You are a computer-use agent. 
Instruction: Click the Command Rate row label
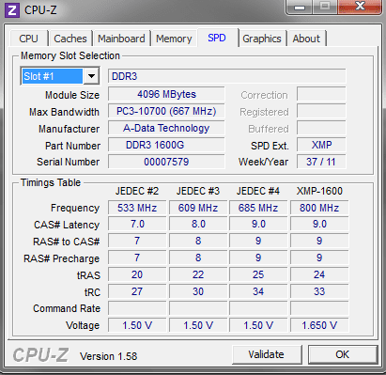67,308
